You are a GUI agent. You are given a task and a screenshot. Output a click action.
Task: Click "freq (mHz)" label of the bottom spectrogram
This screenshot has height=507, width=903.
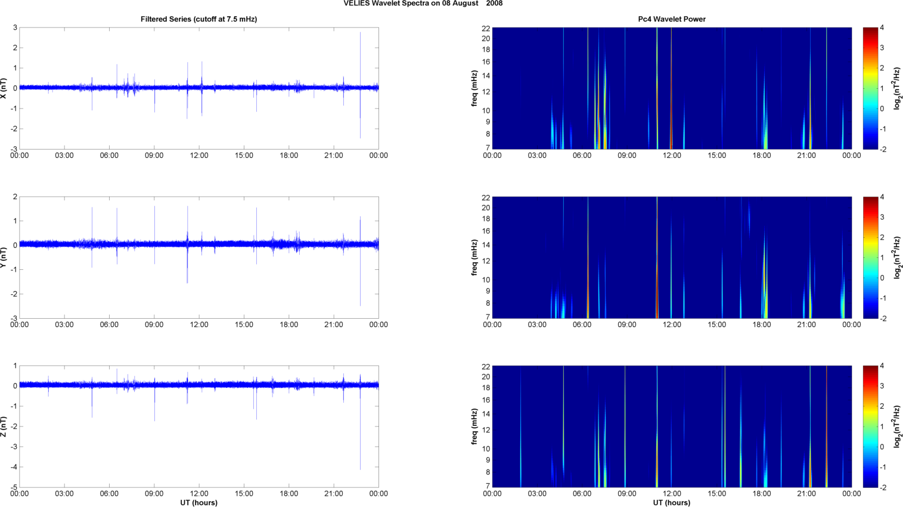(x=474, y=427)
